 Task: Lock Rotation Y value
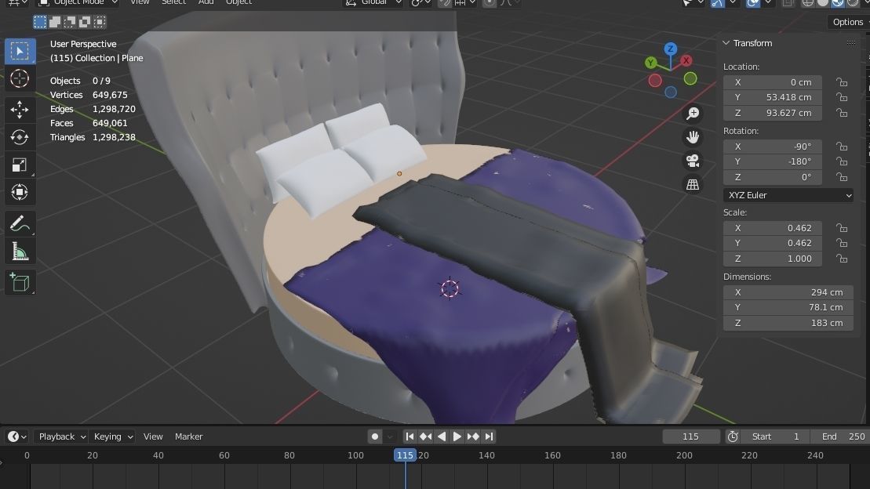point(843,161)
